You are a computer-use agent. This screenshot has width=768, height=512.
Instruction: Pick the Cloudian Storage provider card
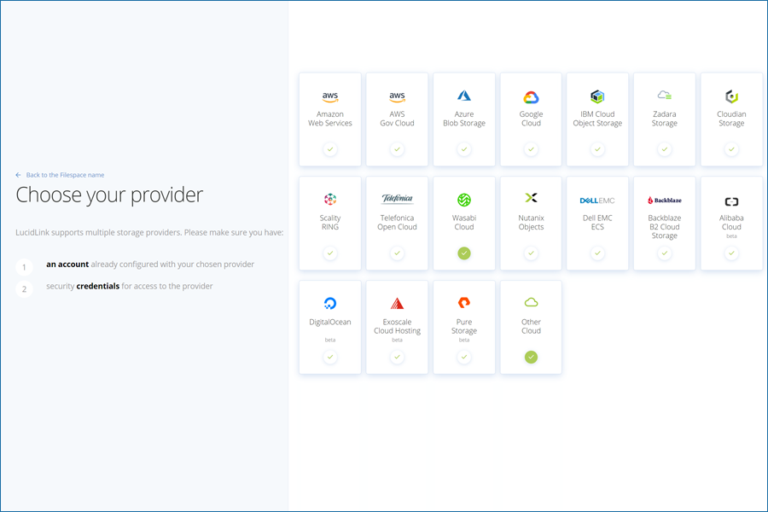click(x=731, y=119)
